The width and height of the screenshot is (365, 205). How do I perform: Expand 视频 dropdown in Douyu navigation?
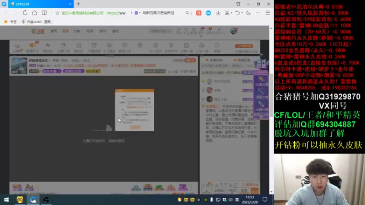(90, 31)
